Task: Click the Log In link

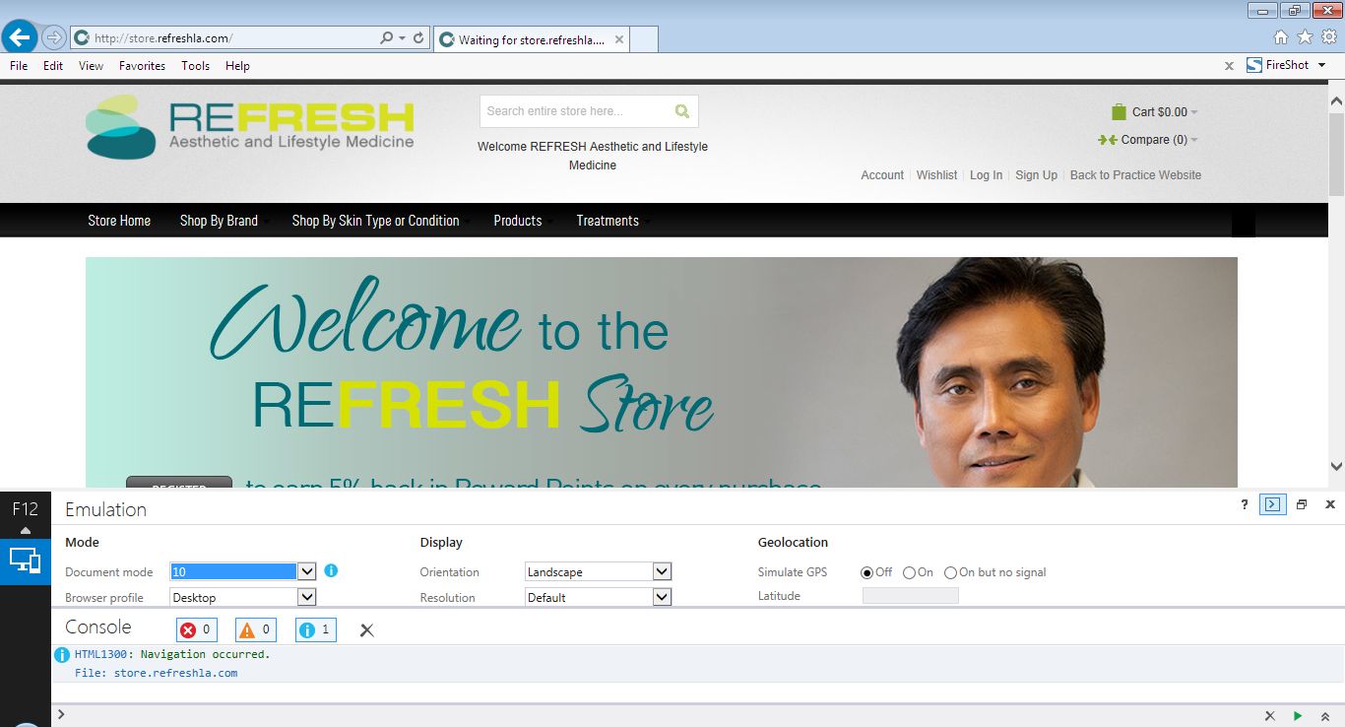Action: [986, 175]
